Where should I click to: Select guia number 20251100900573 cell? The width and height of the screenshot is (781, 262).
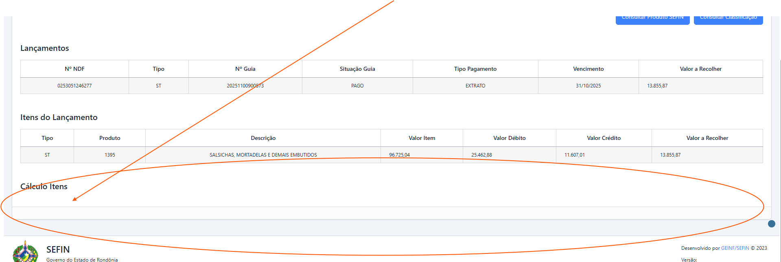pyautogui.click(x=245, y=86)
